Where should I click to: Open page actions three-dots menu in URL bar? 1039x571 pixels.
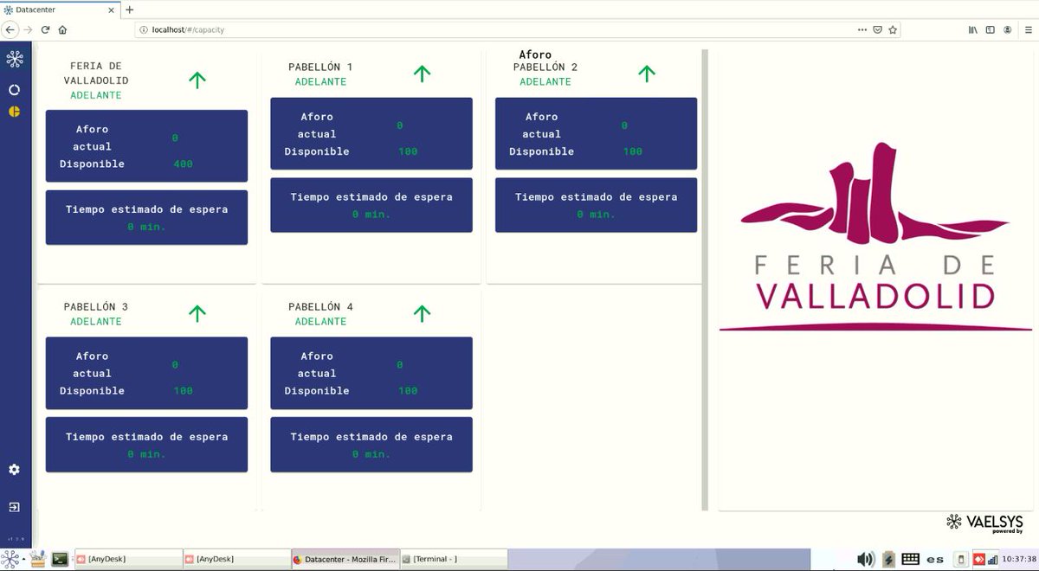[862, 29]
